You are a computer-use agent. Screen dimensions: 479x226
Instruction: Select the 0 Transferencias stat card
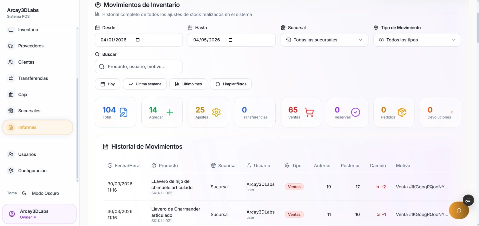pyautogui.click(x=255, y=112)
